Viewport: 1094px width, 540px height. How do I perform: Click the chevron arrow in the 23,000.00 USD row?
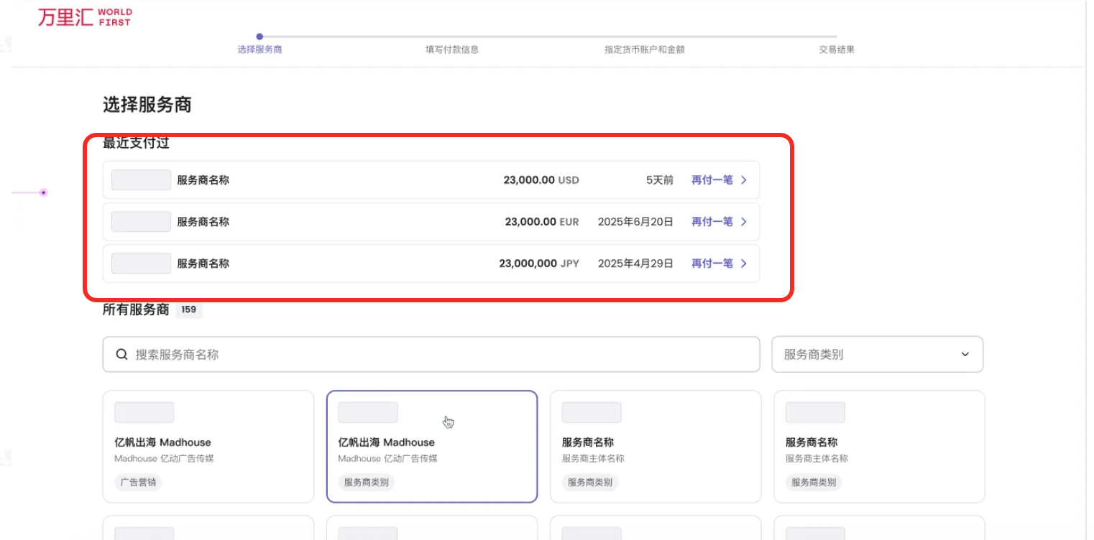[744, 180]
